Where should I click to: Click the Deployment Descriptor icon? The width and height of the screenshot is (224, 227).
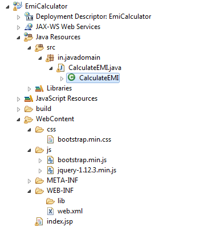[x=28, y=16]
